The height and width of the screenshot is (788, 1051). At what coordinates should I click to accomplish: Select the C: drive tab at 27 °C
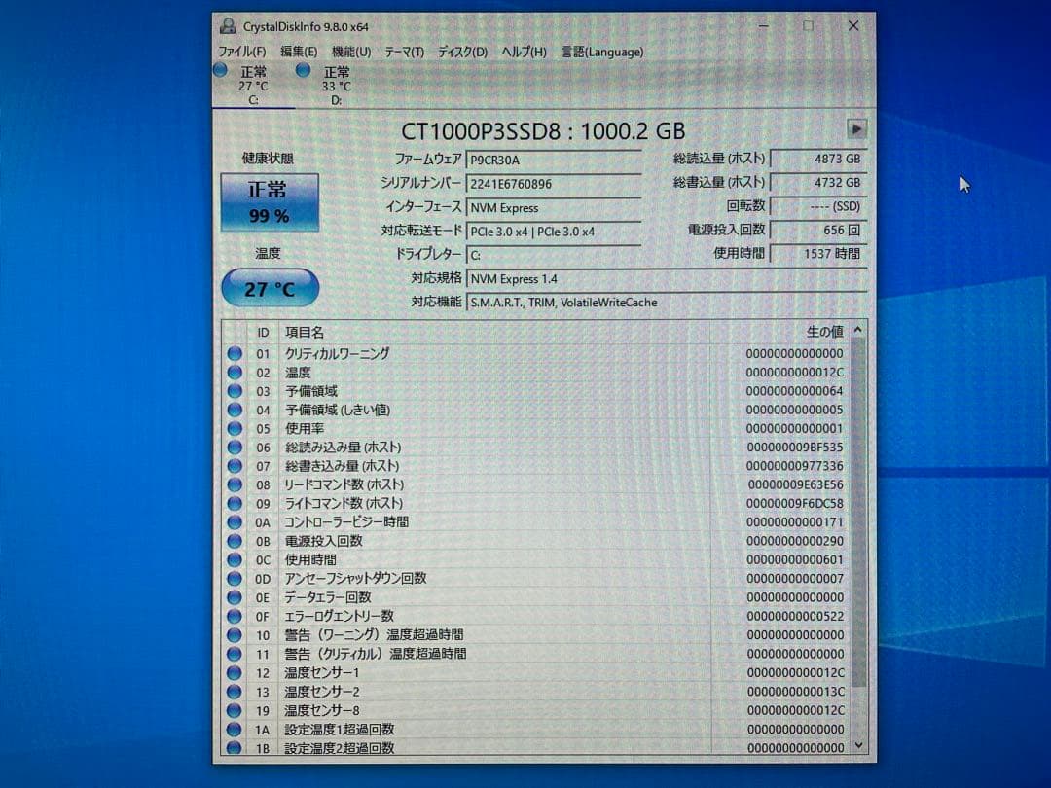(253, 85)
